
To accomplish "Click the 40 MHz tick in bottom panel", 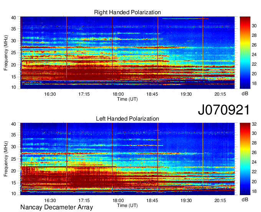I will point(14,124).
